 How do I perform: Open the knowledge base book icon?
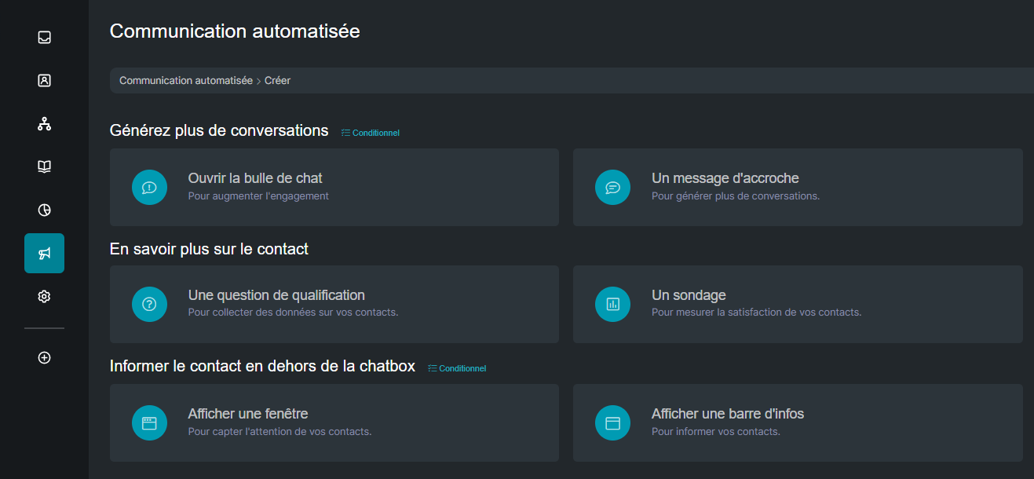[x=44, y=166]
